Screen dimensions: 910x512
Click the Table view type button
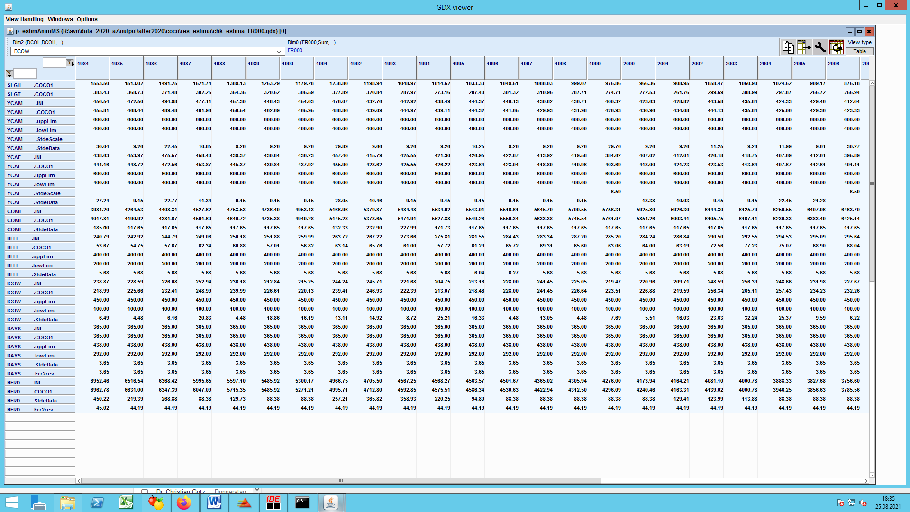click(860, 51)
